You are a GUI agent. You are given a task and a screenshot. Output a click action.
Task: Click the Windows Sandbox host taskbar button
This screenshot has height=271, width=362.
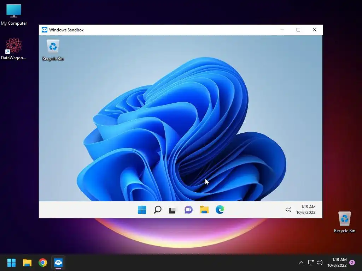click(58, 263)
